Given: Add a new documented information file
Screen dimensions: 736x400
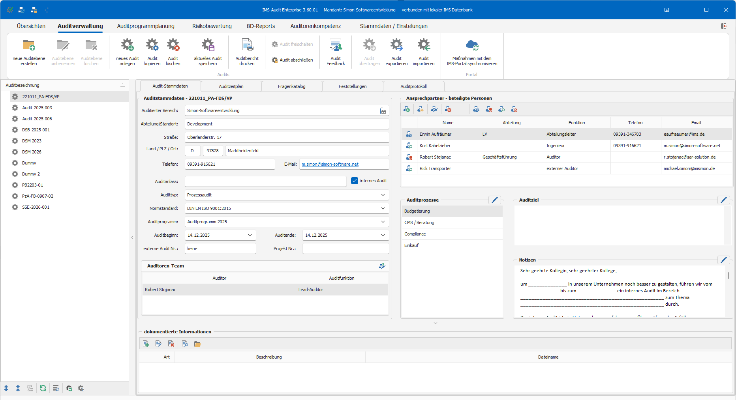Looking at the screenshot, I should point(146,344).
